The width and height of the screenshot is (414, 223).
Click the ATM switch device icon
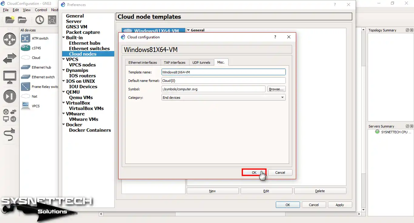coord(25,38)
